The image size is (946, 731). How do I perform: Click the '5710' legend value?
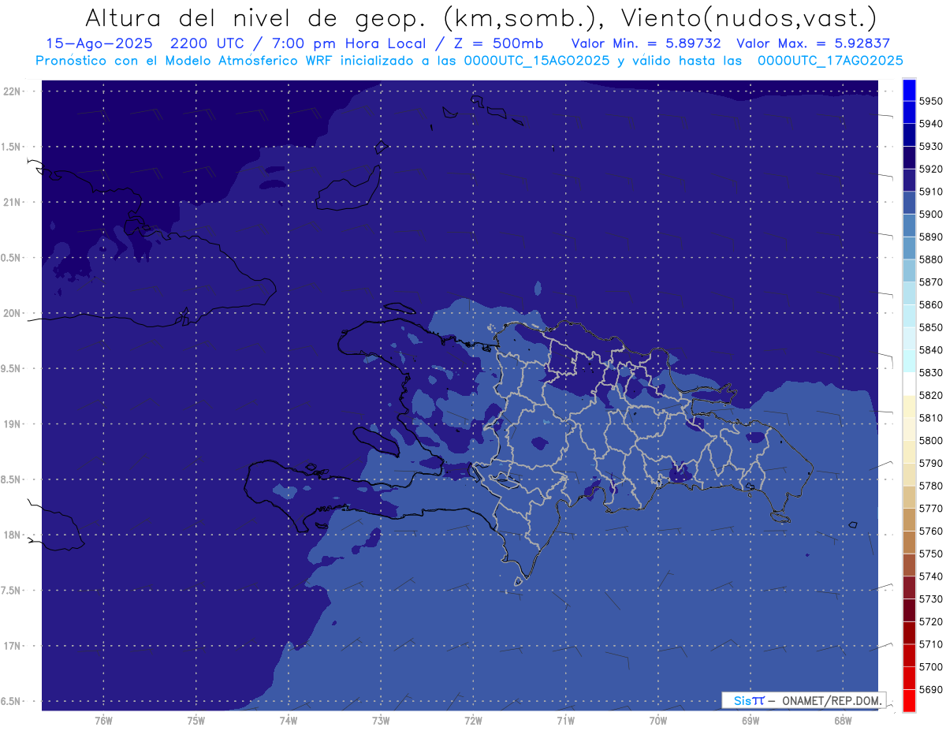click(x=930, y=644)
